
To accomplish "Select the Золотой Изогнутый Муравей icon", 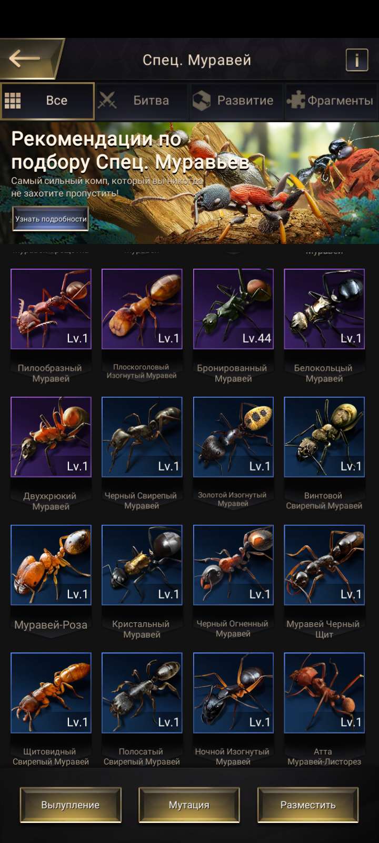I will 233,437.
